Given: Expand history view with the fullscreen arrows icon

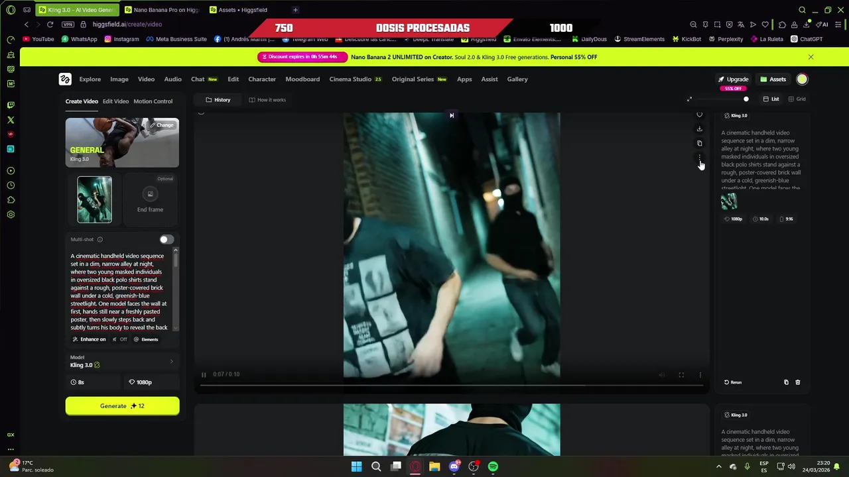Looking at the screenshot, I should pos(689,99).
